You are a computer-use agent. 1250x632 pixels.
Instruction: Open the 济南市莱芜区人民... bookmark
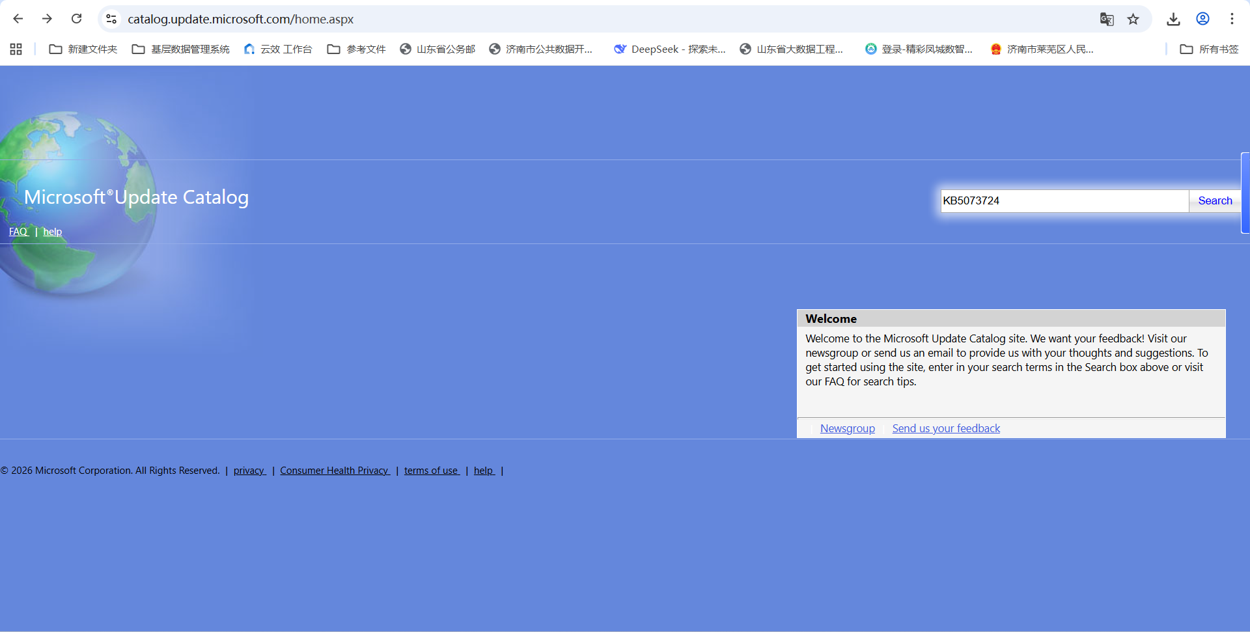tap(1042, 49)
